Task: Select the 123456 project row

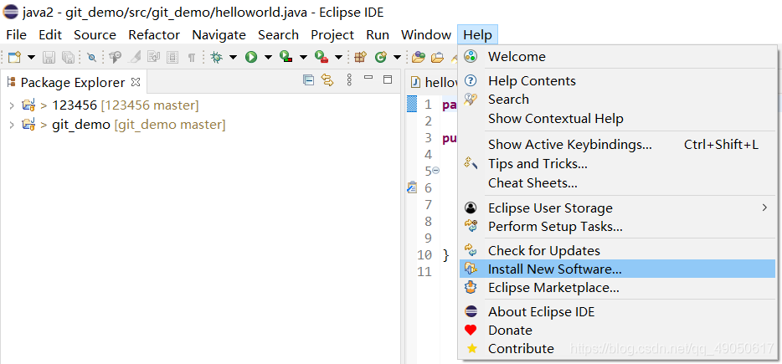Action: (x=200, y=105)
